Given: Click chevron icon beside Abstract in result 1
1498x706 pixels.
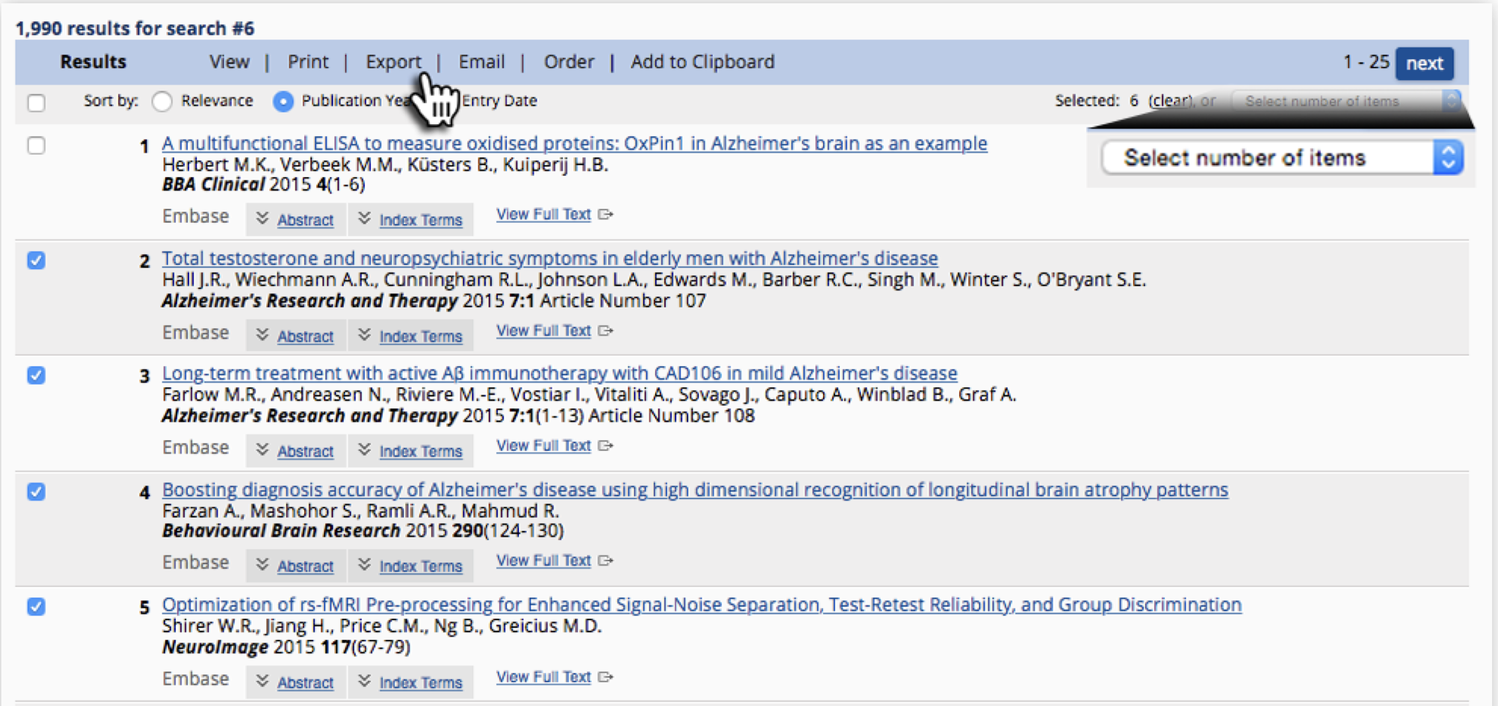Looking at the screenshot, I should [x=262, y=219].
